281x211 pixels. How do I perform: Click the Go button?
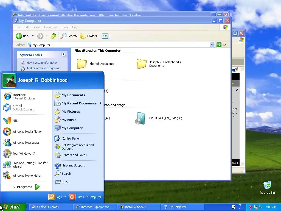click(x=221, y=45)
